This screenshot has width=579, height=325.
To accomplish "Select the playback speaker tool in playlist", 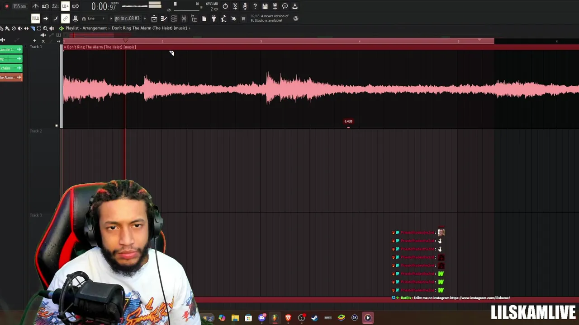I will (52, 28).
